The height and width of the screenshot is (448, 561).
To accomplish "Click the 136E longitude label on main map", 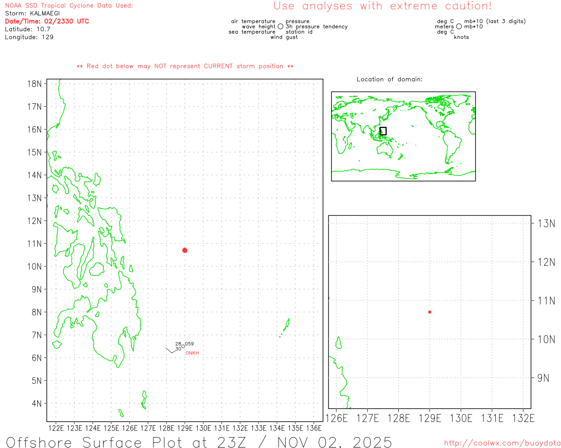I will 314,428.
